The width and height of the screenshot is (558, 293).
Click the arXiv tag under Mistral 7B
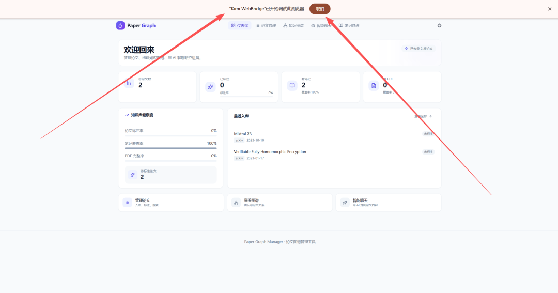pyautogui.click(x=239, y=140)
